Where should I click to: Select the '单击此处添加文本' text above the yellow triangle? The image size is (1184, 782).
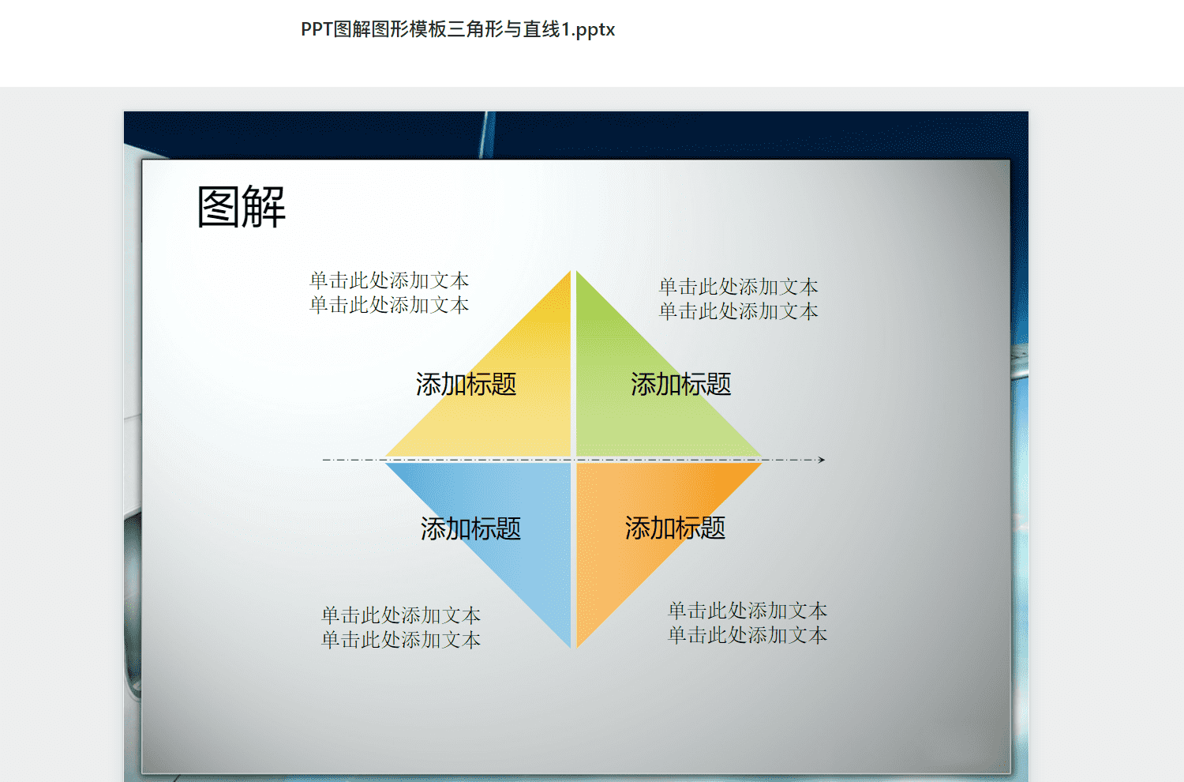coord(389,293)
